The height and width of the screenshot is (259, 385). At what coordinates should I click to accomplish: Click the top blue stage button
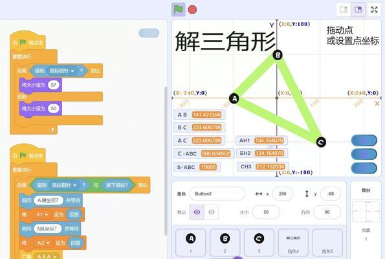364,141
